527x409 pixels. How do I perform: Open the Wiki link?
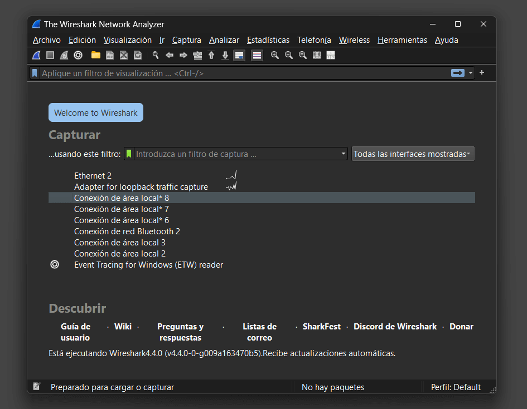pyautogui.click(x=123, y=327)
